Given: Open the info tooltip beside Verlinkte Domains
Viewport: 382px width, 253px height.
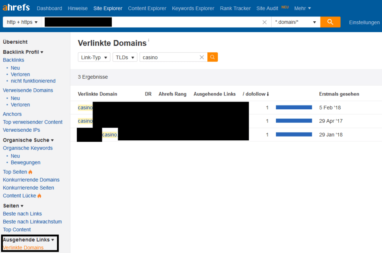Looking at the screenshot, I should [148, 40].
